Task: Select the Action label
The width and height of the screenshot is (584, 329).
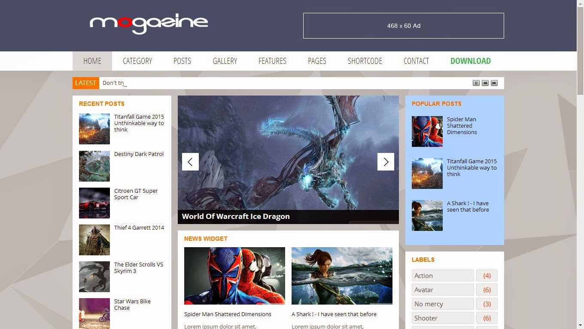Action: pos(443,275)
